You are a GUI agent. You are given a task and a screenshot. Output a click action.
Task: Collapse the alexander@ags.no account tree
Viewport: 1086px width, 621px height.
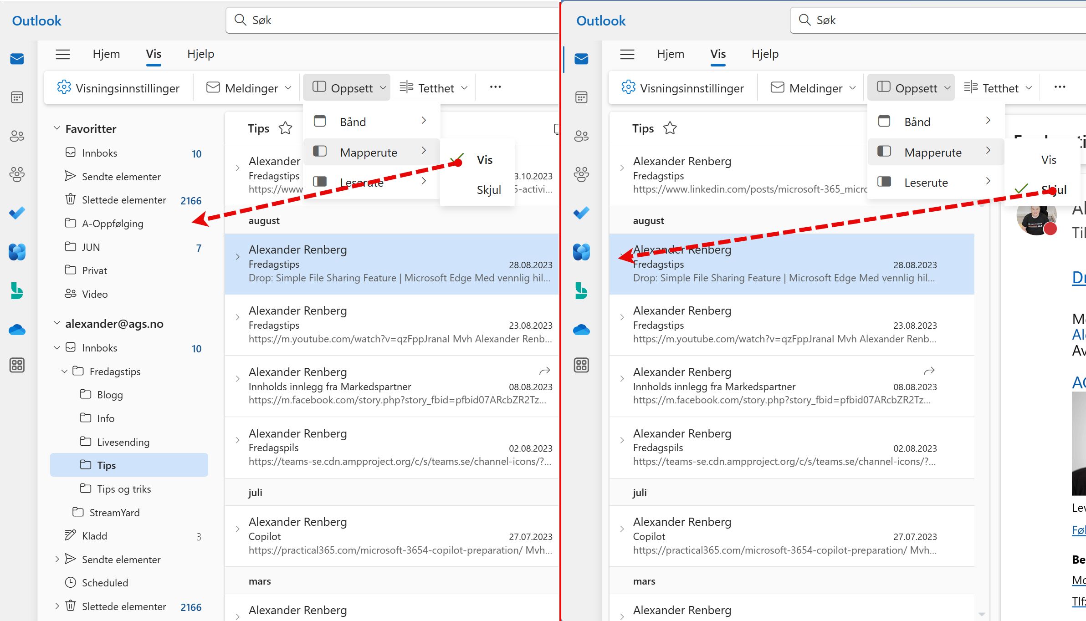pos(57,323)
